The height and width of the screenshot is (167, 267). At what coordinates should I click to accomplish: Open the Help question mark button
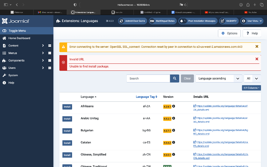(252, 33)
